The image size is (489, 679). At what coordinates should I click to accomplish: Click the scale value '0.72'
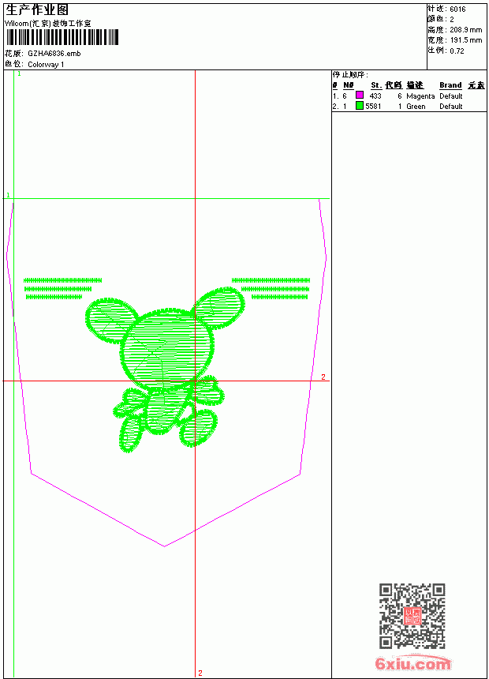457,51
